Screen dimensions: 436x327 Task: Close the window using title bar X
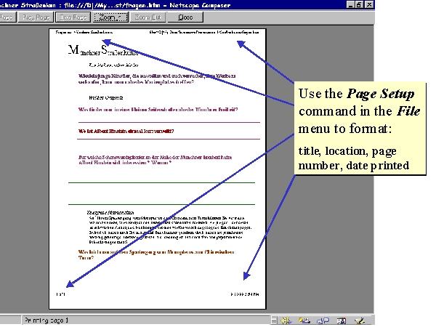(x=371, y=5)
